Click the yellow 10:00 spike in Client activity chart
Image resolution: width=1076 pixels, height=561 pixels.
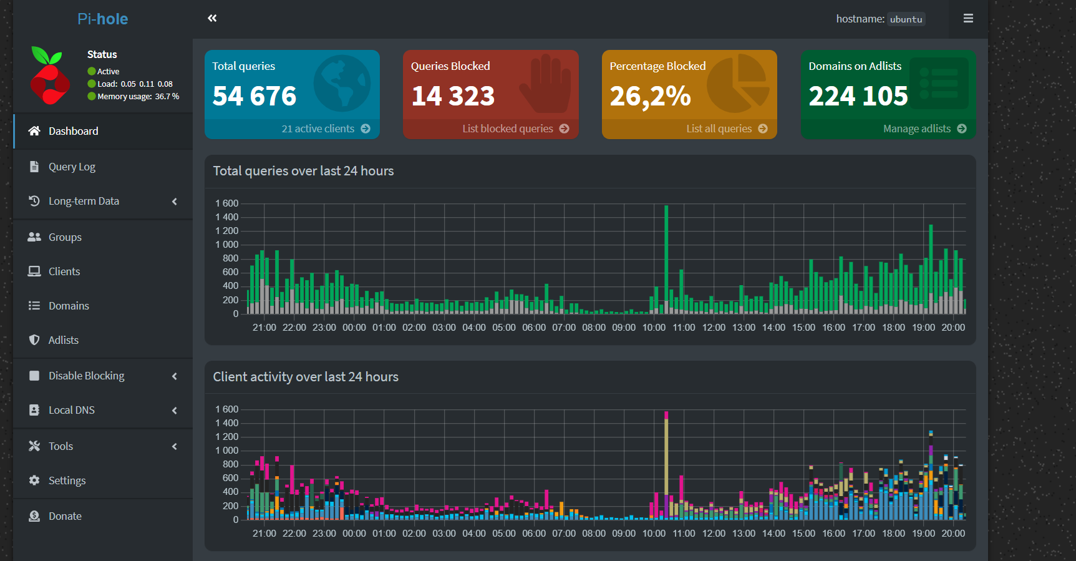(x=666, y=456)
